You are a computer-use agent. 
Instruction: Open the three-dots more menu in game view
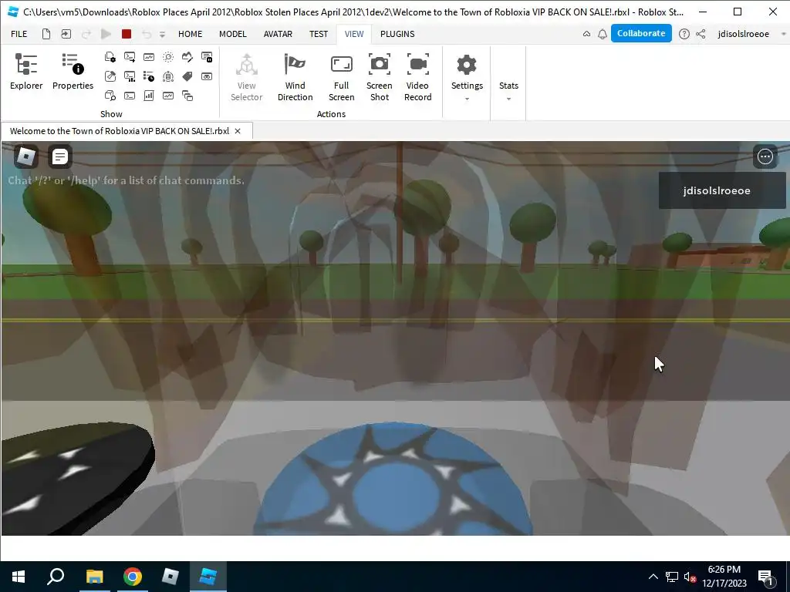pos(765,156)
